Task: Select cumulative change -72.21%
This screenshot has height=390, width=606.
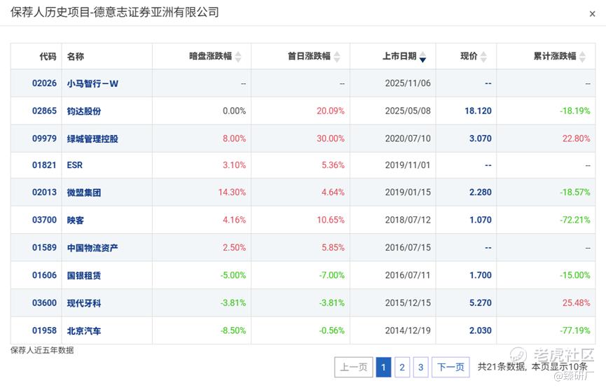Action: [575, 220]
